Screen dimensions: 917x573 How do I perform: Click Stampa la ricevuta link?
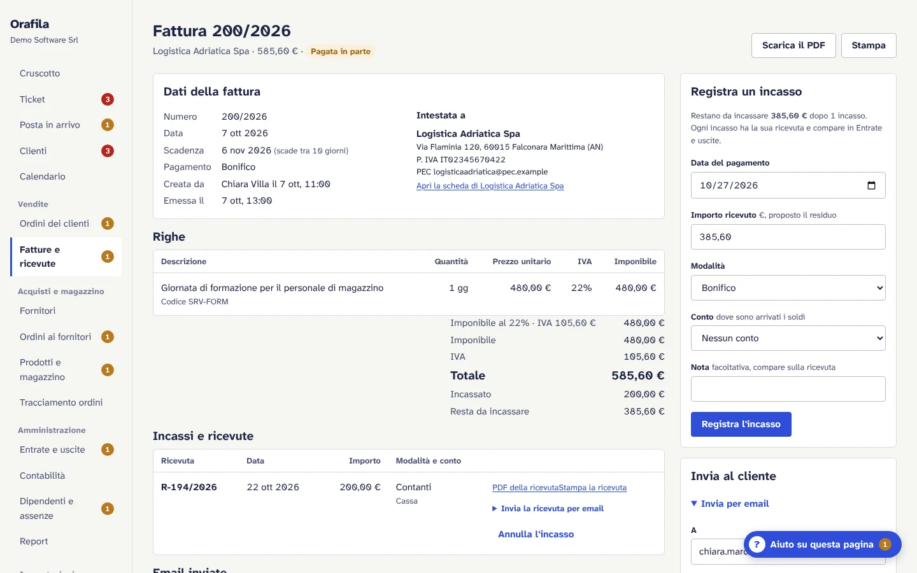pos(593,488)
